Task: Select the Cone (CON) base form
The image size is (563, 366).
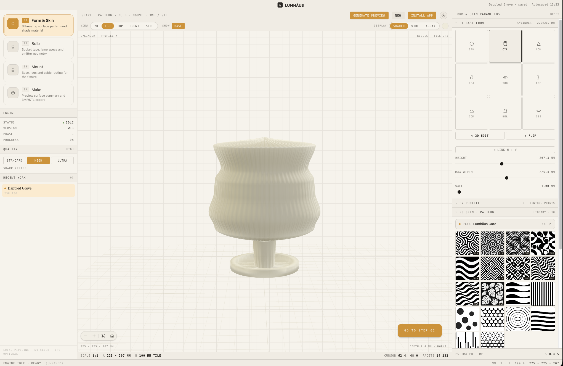Action: tap(538, 46)
